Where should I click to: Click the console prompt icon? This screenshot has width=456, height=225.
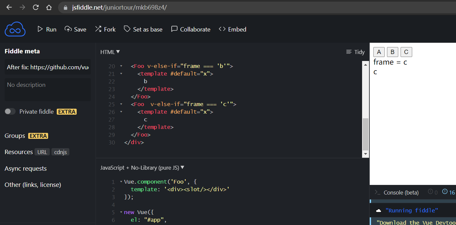[x=377, y=192]
